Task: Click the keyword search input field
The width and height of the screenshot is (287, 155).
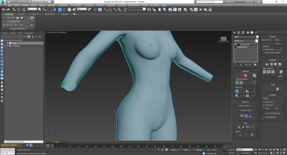Action: tap(210, 2)
